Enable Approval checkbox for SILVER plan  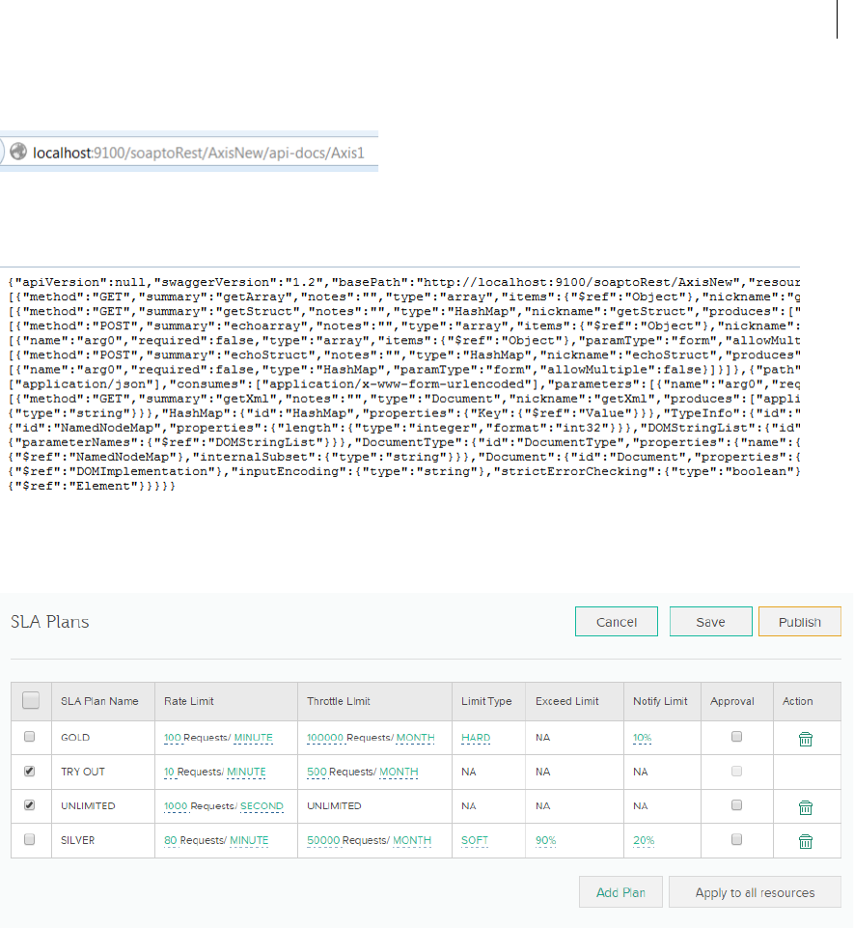pos(737,839)
